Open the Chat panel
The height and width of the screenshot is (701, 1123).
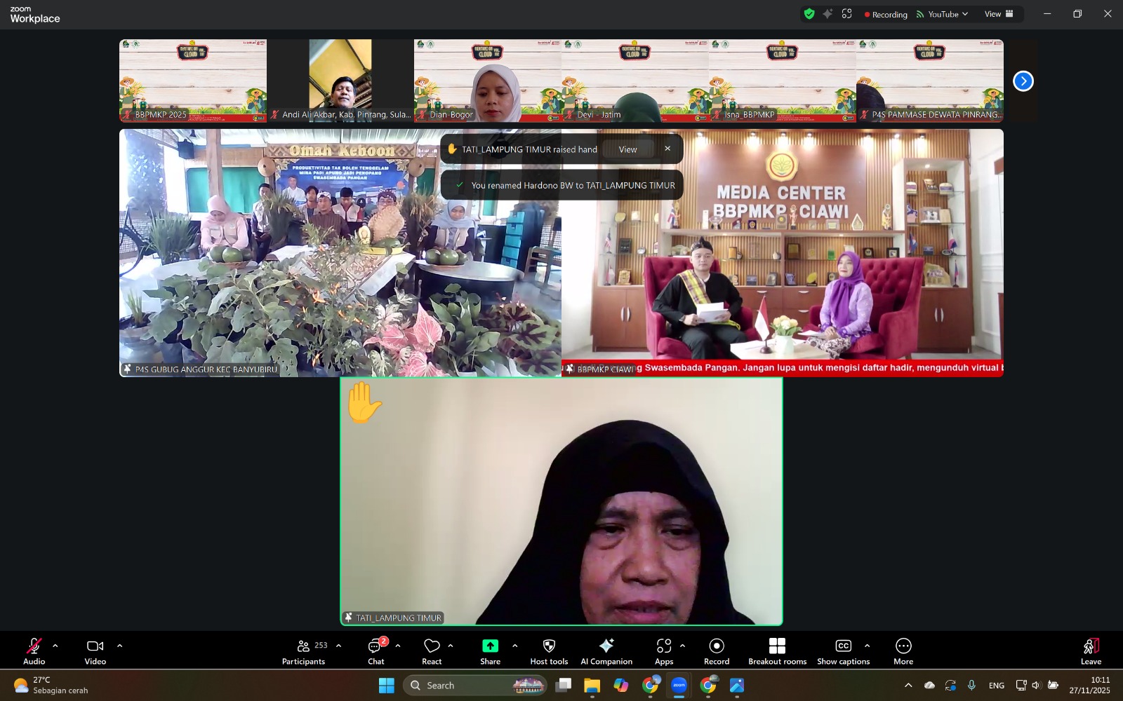(x=376, y=651)
